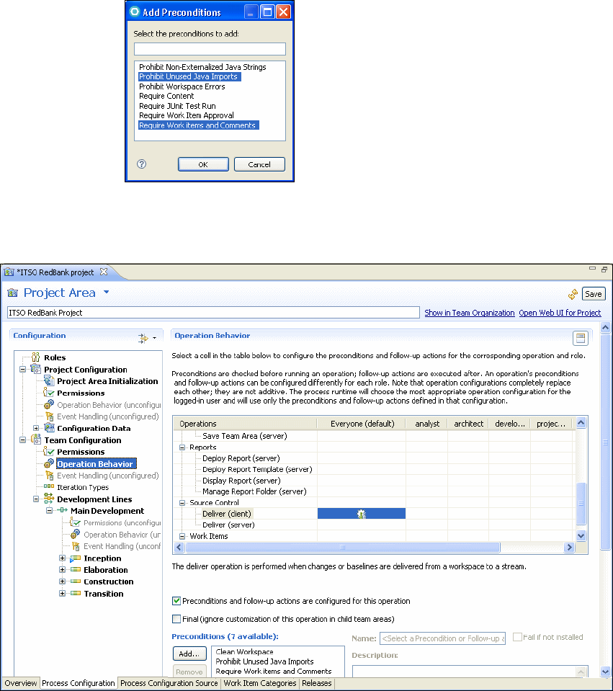
Task: Click the Project Area header icon
Action: [13, 293]
